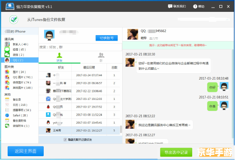Image resolution: width=235 pixels, height=160 pixels.
Task: Open 联系人 (49) in the sidebar
Action: pyautogui.click(x=20, y=44)
